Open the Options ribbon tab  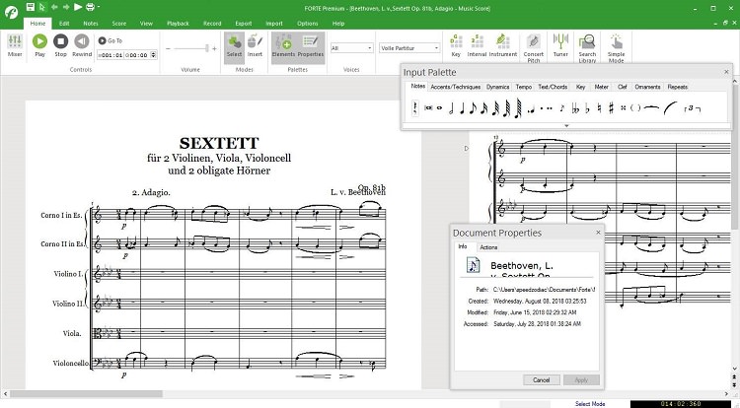coord(307,23)
